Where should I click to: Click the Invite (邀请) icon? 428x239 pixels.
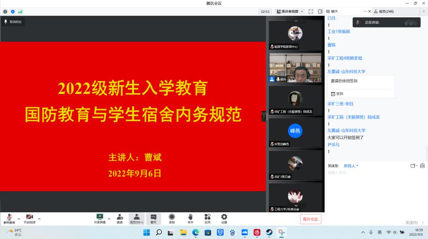pyautogui.click(x=120, y=219)
